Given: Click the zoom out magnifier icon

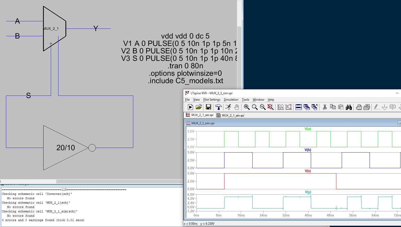Looking at the screenshot, I should pos(263,107).
